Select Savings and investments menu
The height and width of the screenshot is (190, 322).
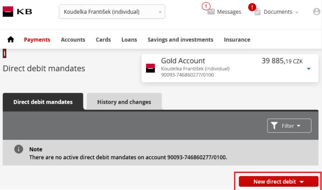click(180, 39)
